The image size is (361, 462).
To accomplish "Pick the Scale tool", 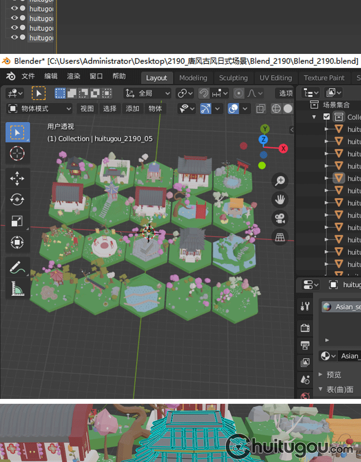I will (17, 221).
